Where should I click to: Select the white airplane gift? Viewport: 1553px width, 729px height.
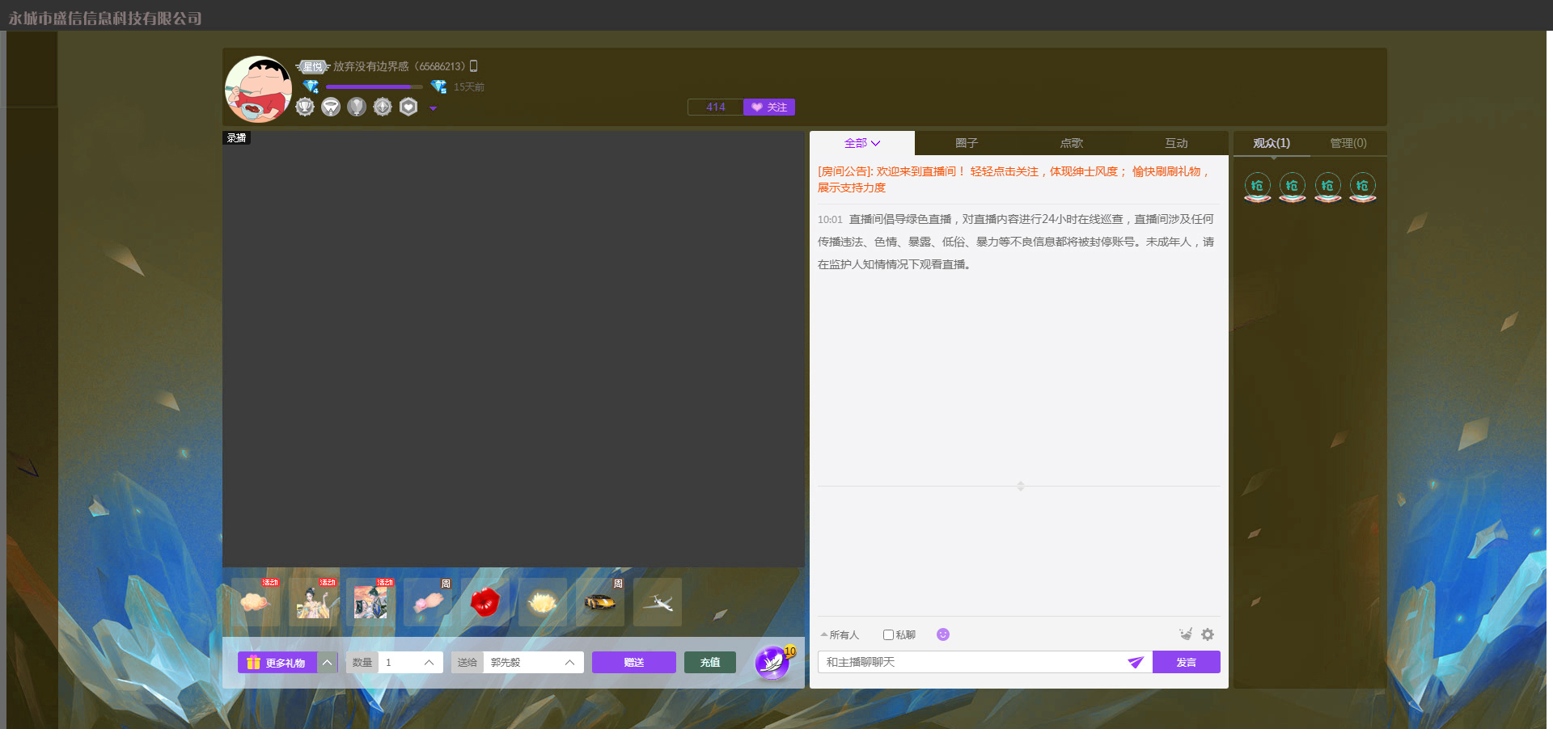658,602
